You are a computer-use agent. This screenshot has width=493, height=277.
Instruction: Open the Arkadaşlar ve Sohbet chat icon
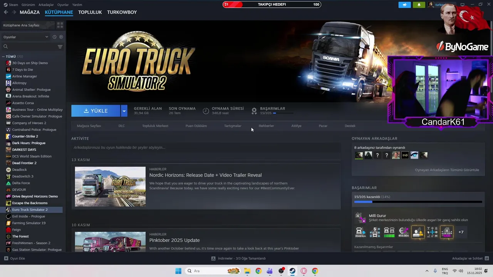(487, 259)
